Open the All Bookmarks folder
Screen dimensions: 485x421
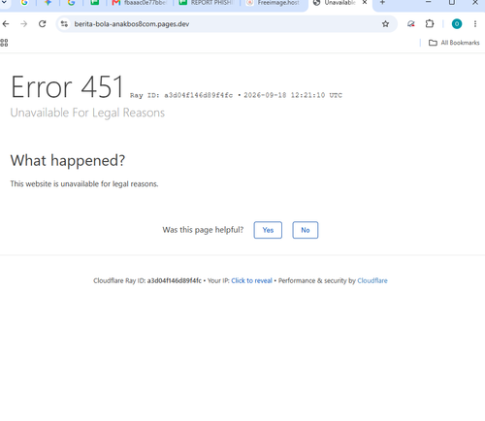[454, 43]
